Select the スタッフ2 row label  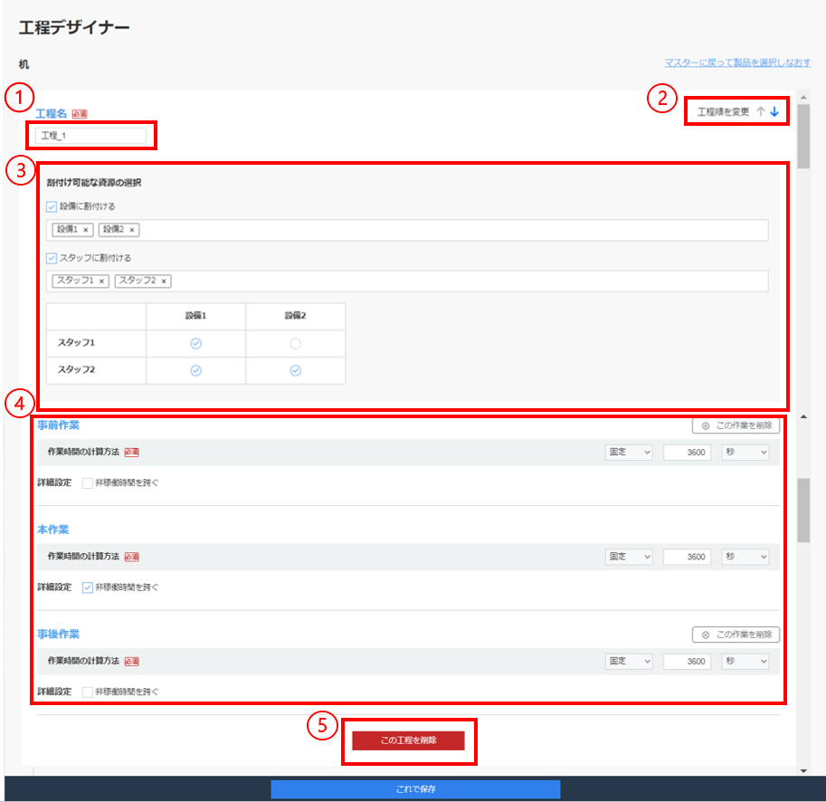point(76,370)
